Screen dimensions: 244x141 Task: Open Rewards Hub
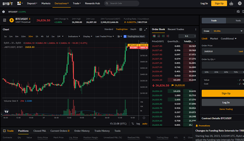click(93, 4)
